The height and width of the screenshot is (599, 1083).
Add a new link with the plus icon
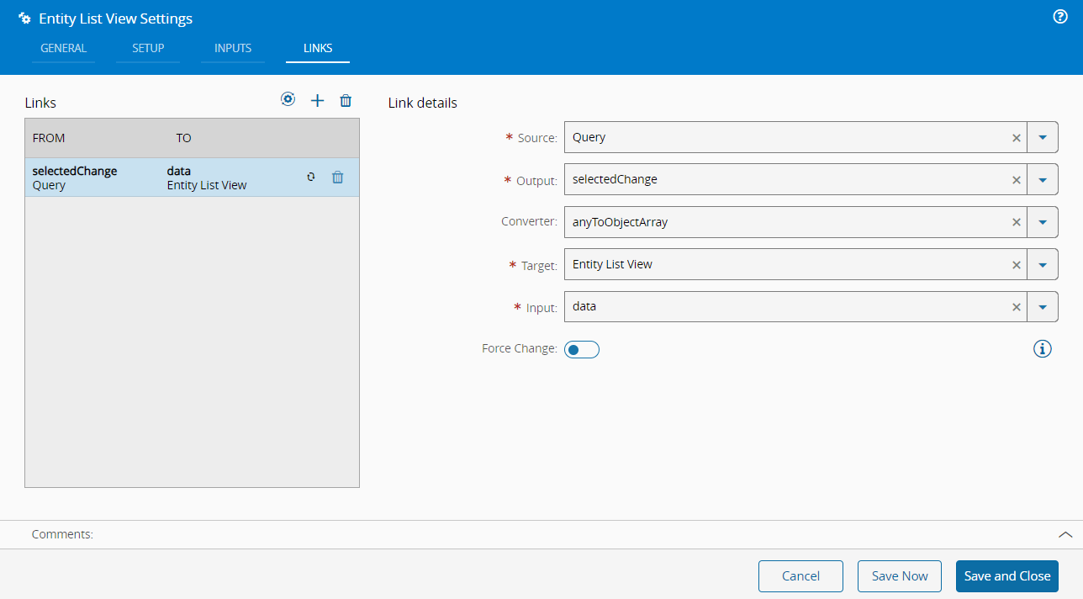coord(317,101)
